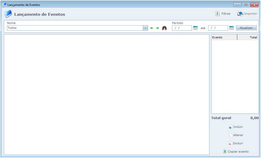Click inside the large empty events list
Viewport: 261px width, 158px height.
coord(107,95)
